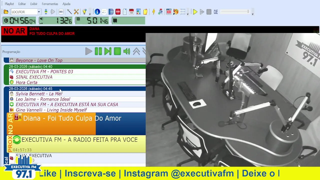Click the yellow CUE play button
Viewport: 320px width, 180px height.
[x=195, y=12]
